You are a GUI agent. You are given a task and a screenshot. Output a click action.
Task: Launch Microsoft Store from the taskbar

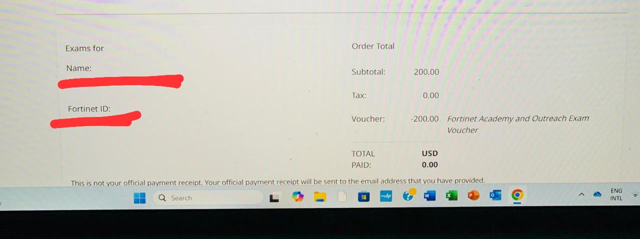363,196
